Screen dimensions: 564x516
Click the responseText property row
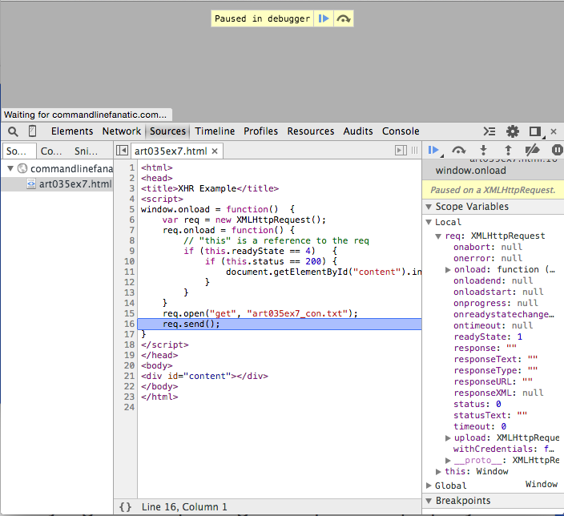click(x=495, y=359)
